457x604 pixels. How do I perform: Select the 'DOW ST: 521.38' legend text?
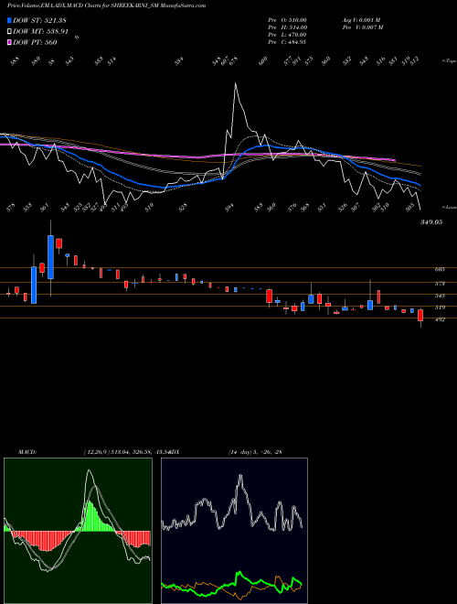point(40,20)
